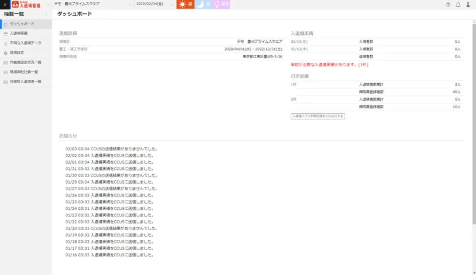The width and height of the screenshot is (476, 275).
Task: Select the purple stars late-night shift button
Action: tap(221, 4)
